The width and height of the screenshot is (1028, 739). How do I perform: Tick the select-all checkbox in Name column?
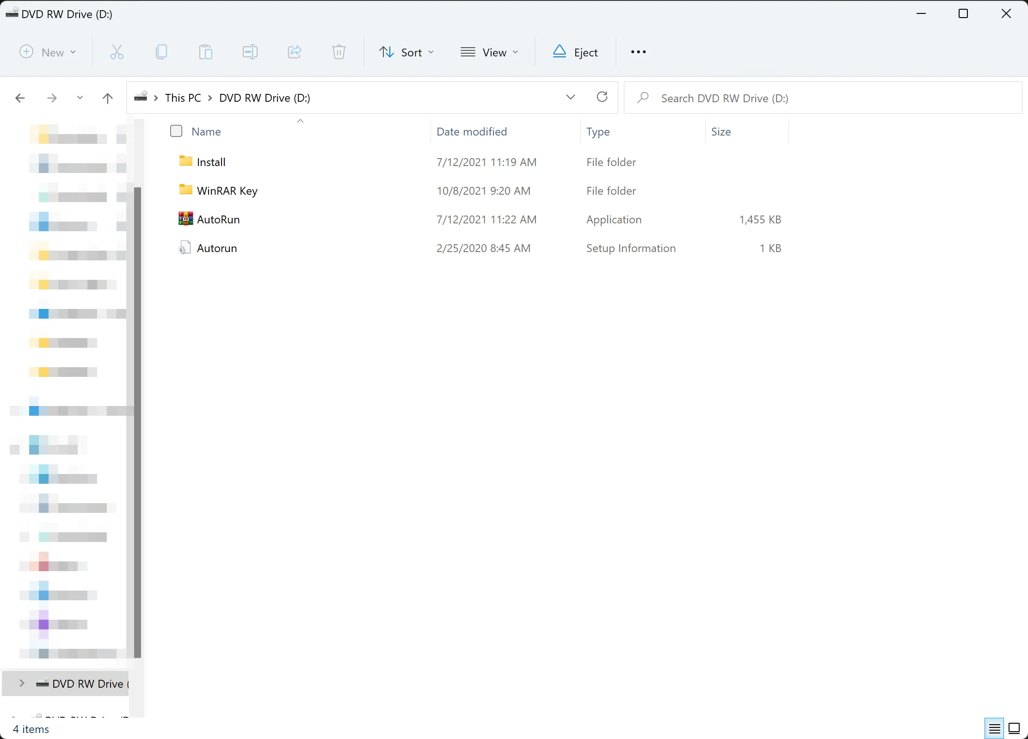[176, 131]
